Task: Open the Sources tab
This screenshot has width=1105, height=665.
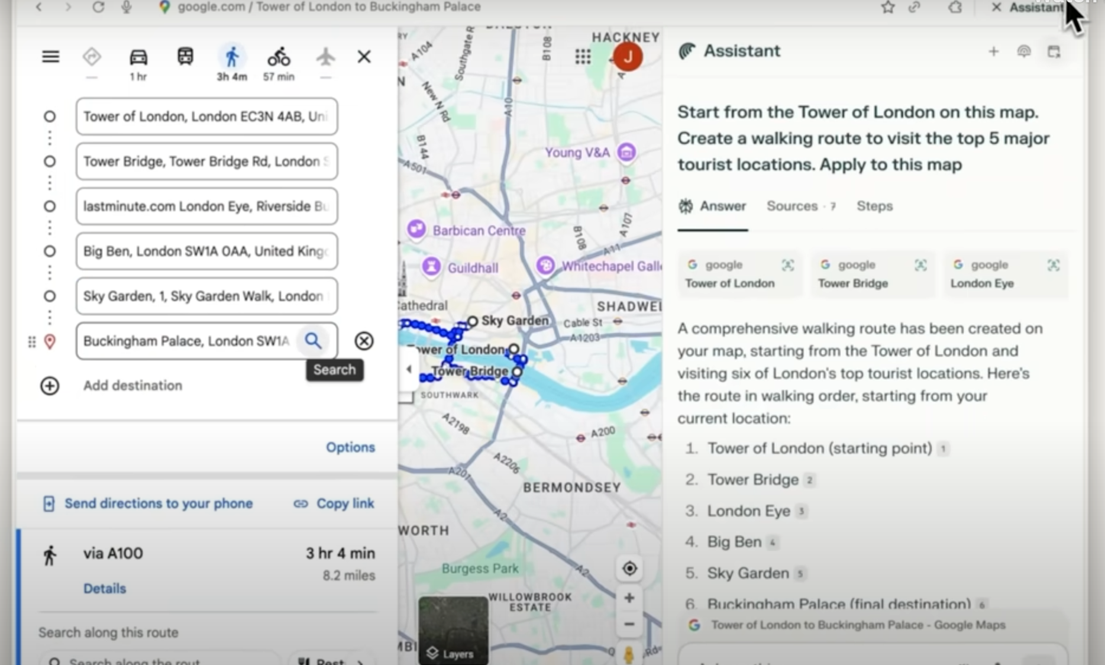Action: pos(801,206)
